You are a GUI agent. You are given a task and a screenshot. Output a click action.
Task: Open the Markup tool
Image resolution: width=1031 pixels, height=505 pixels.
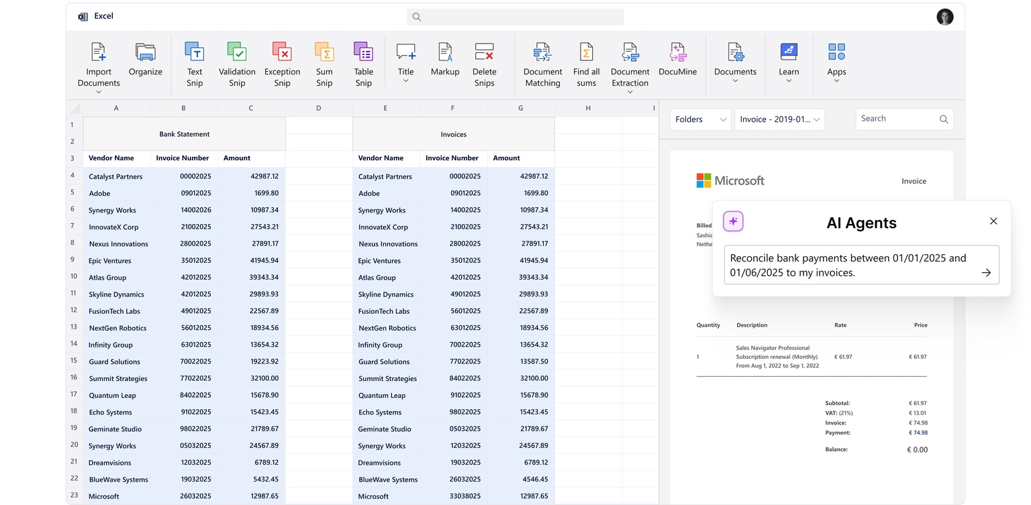pyautogui.click(x=445, y=52)
